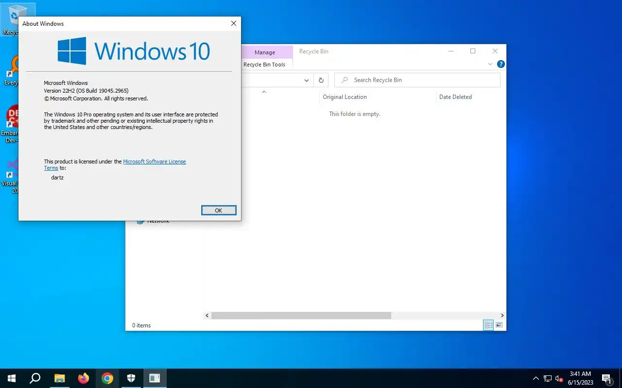Viewport: 622px width, 388px height.
Task: Open the clock showing 3:41 AM
Action: 581,378
